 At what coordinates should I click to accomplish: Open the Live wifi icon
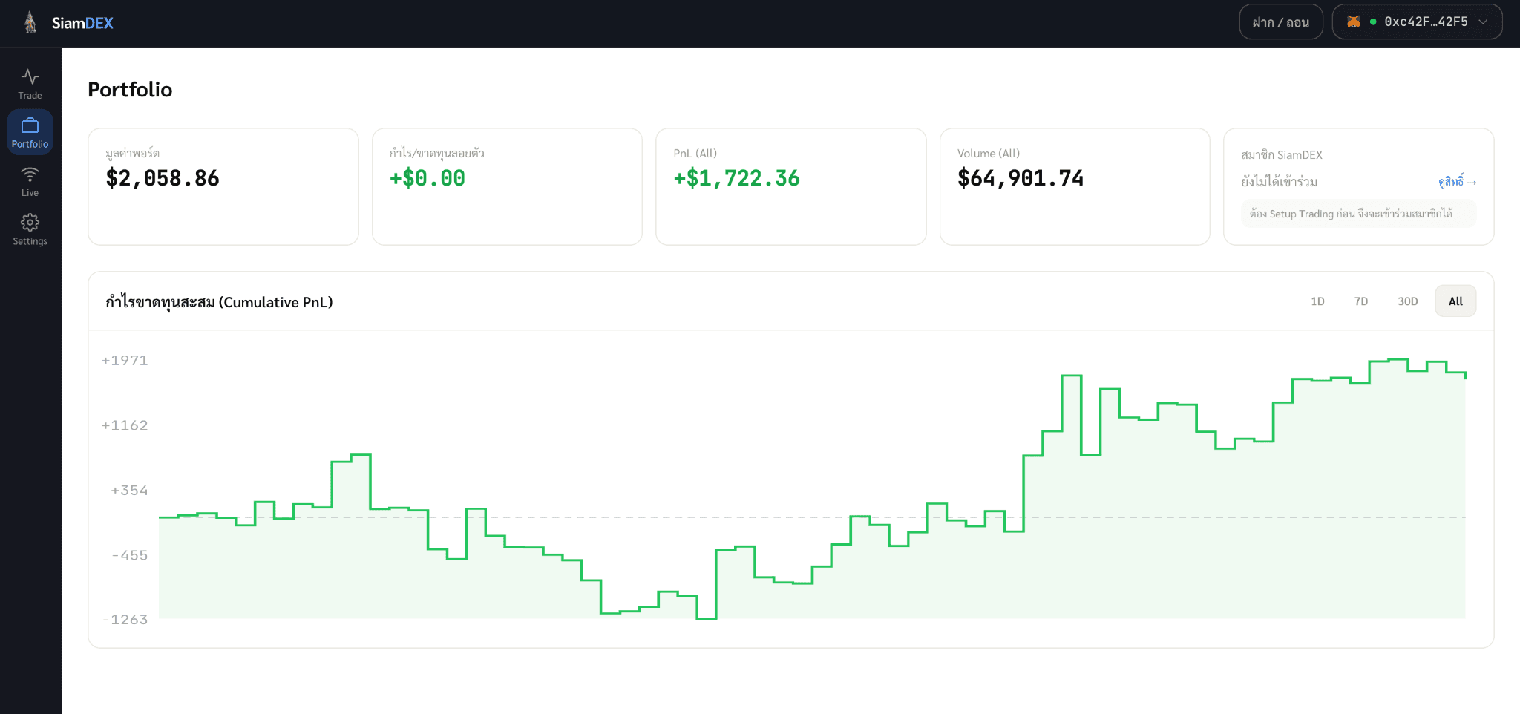pos(30,174)
